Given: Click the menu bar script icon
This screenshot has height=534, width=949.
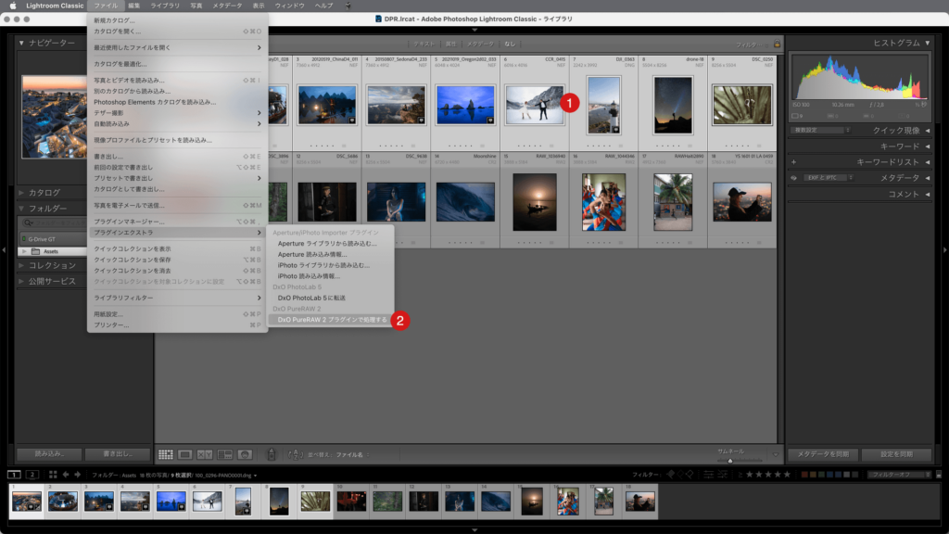Looking at the screenshot, I should click(348, 6).
